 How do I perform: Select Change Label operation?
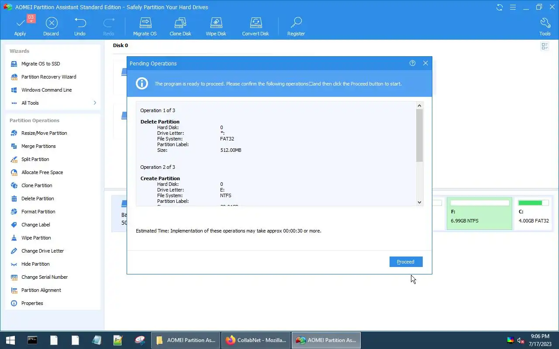point(35,225)
